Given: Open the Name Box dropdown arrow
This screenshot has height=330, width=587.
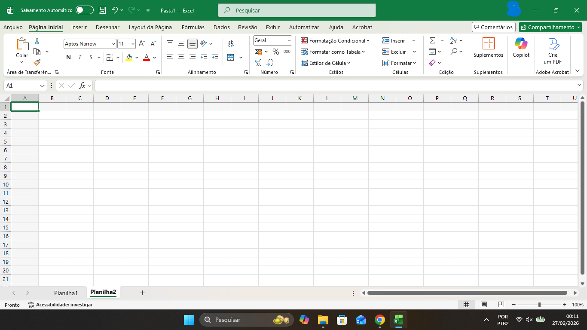Looking at the screenshot, I should pos(42,86).
